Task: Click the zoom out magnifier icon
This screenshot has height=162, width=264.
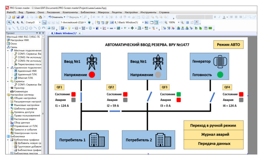Action: pos(182,22)
